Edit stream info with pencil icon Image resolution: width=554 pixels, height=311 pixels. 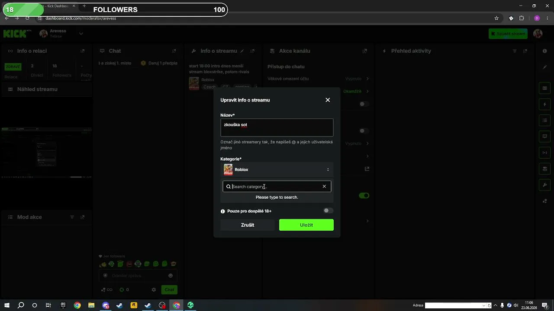point(242,51)
